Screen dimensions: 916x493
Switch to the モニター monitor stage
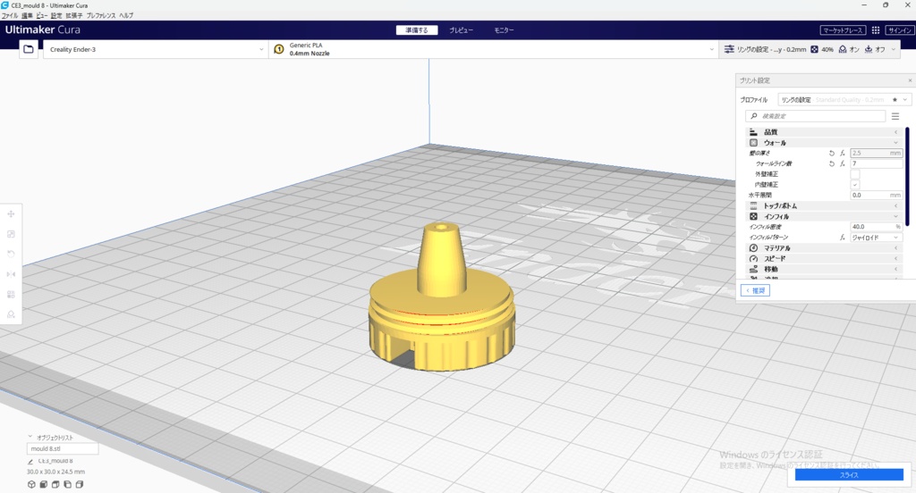(505, 30)
